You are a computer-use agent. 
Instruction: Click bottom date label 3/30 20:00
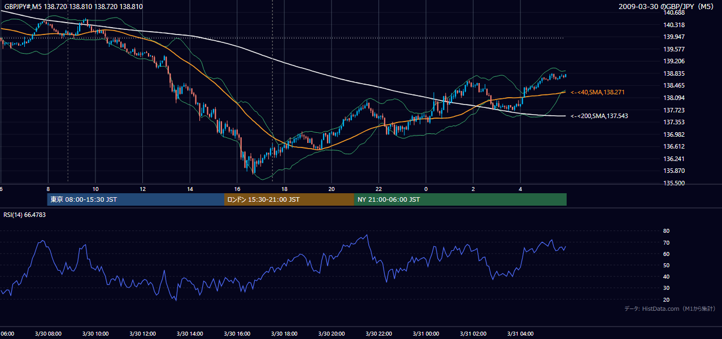(x=331, y=333)
